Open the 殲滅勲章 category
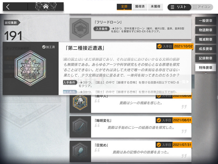 tap(205, 39)
